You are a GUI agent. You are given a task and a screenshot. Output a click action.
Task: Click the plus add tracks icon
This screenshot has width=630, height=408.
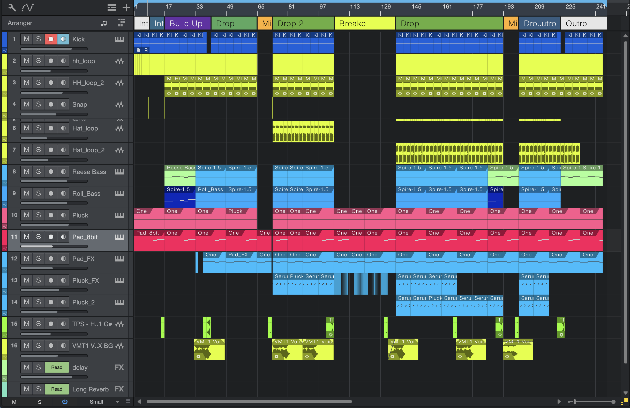click(x=126, y=7)
